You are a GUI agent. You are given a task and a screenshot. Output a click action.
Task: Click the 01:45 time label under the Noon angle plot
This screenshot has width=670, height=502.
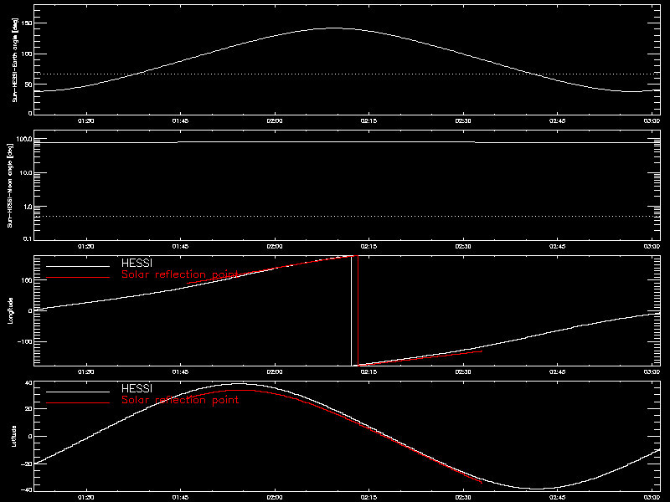coord(180,247)
